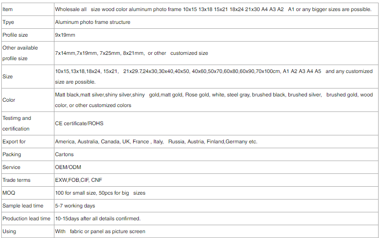Viewport: 379px width, 238px height.
Task: Click the "MOQ" row label
Action: (x=9, y=193)
